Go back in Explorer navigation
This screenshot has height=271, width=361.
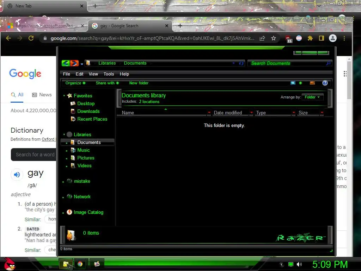(66, 63)
